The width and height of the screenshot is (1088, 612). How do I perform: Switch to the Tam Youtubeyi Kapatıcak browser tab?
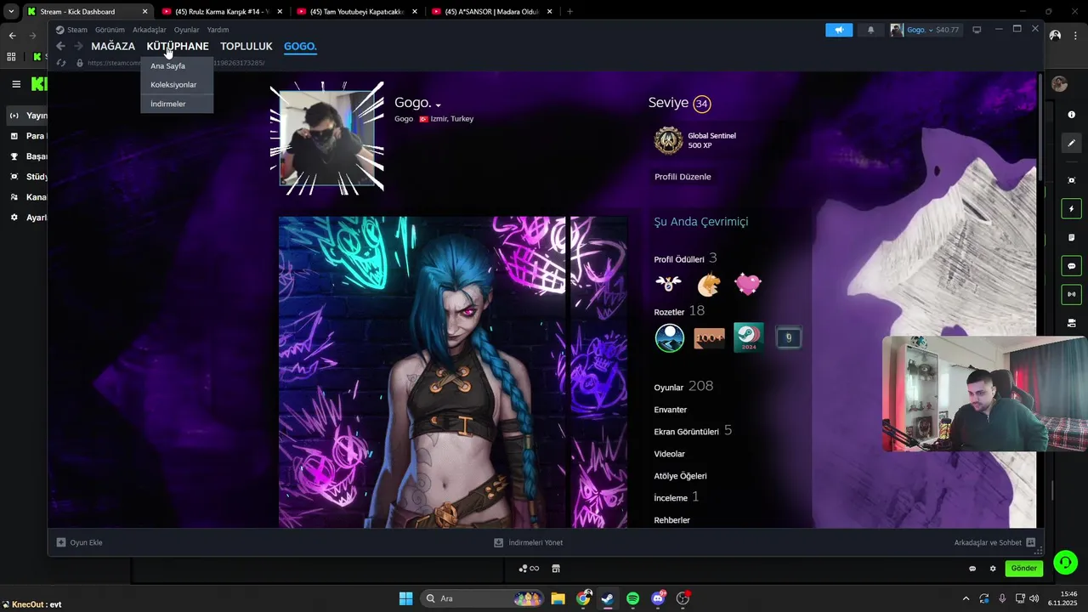pyautogui.click(x=355, y=12)
